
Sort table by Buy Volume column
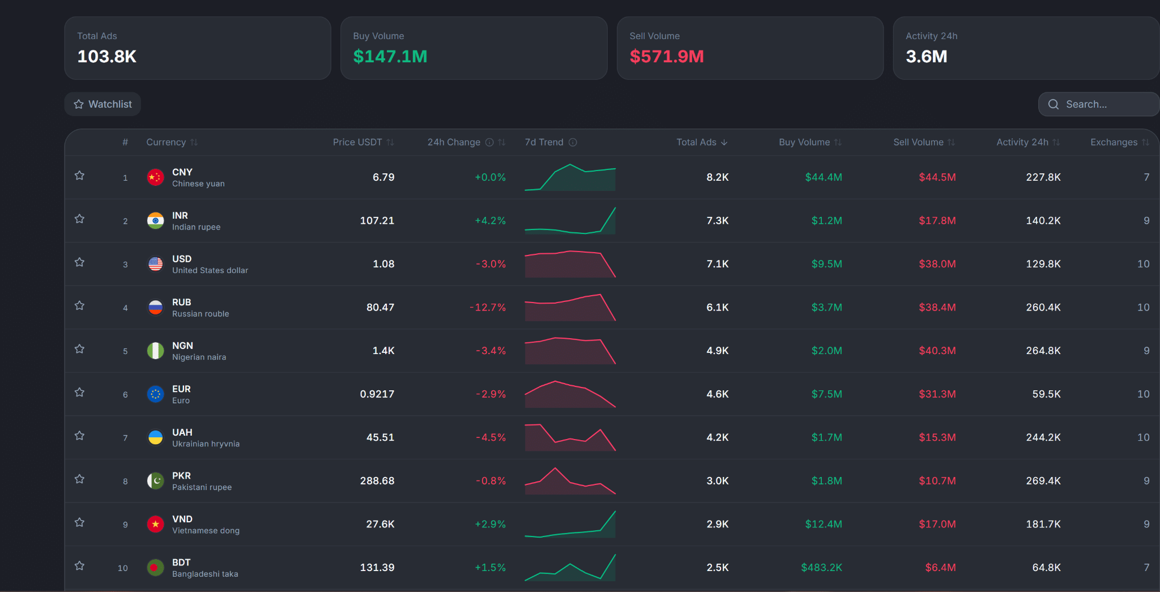811,142
